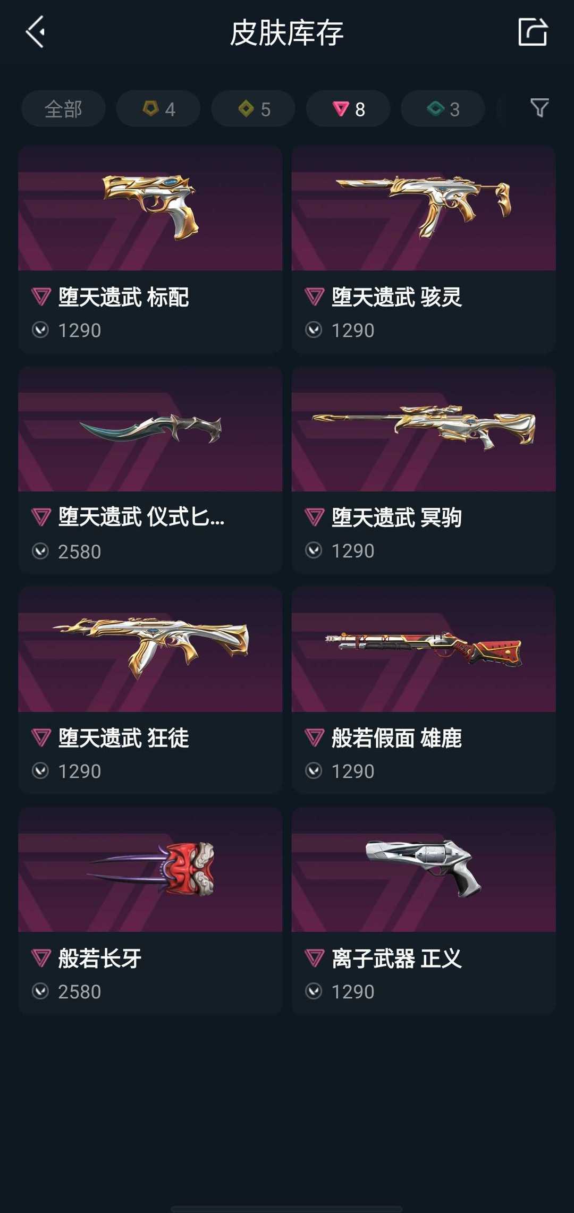The height and width of the screenshot is (1213, 574).
Task: Tap the 离子武器 正义 name label
Action: pos(396,958)
